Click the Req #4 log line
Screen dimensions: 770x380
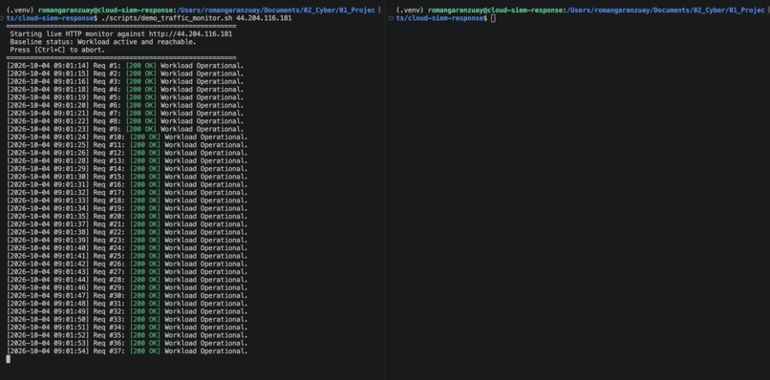point(125,90)
